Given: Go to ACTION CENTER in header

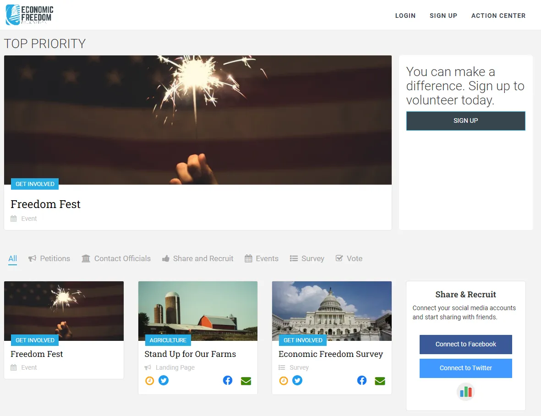Looking at the screenshot, I should click(498, 16).
